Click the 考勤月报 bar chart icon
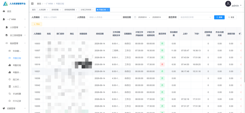245x113 pixels. (x=9, y=65)
